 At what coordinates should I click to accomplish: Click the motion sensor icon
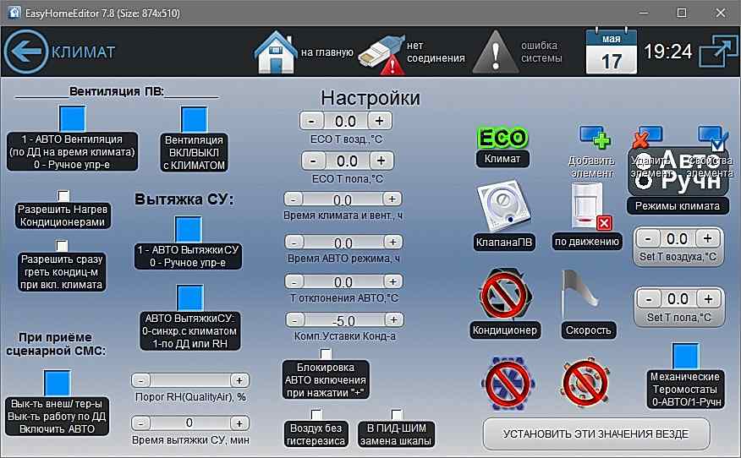[590, 207]
